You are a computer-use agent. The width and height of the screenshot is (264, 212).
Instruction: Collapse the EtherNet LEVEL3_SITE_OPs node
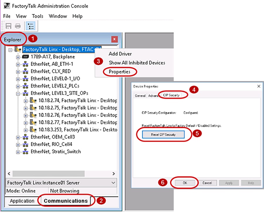(x=18, y=94)
